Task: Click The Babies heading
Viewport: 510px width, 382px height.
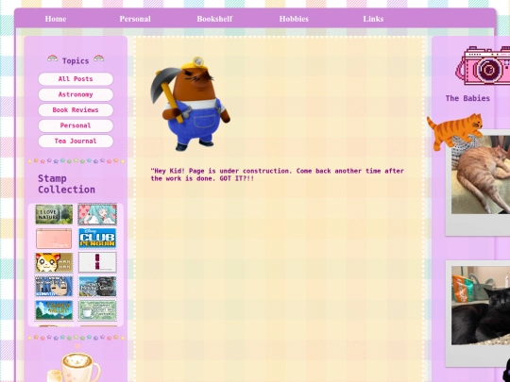Action: pos(467,98)
